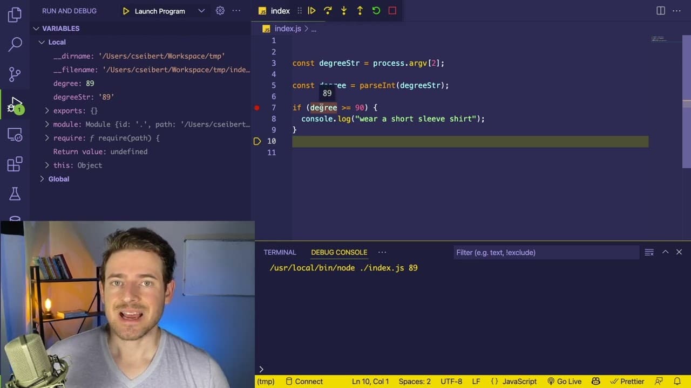The height and width of the screenshot is (388, 691).
Task: Open the Launch Program configuration dropdown
Action: [201, 11]
